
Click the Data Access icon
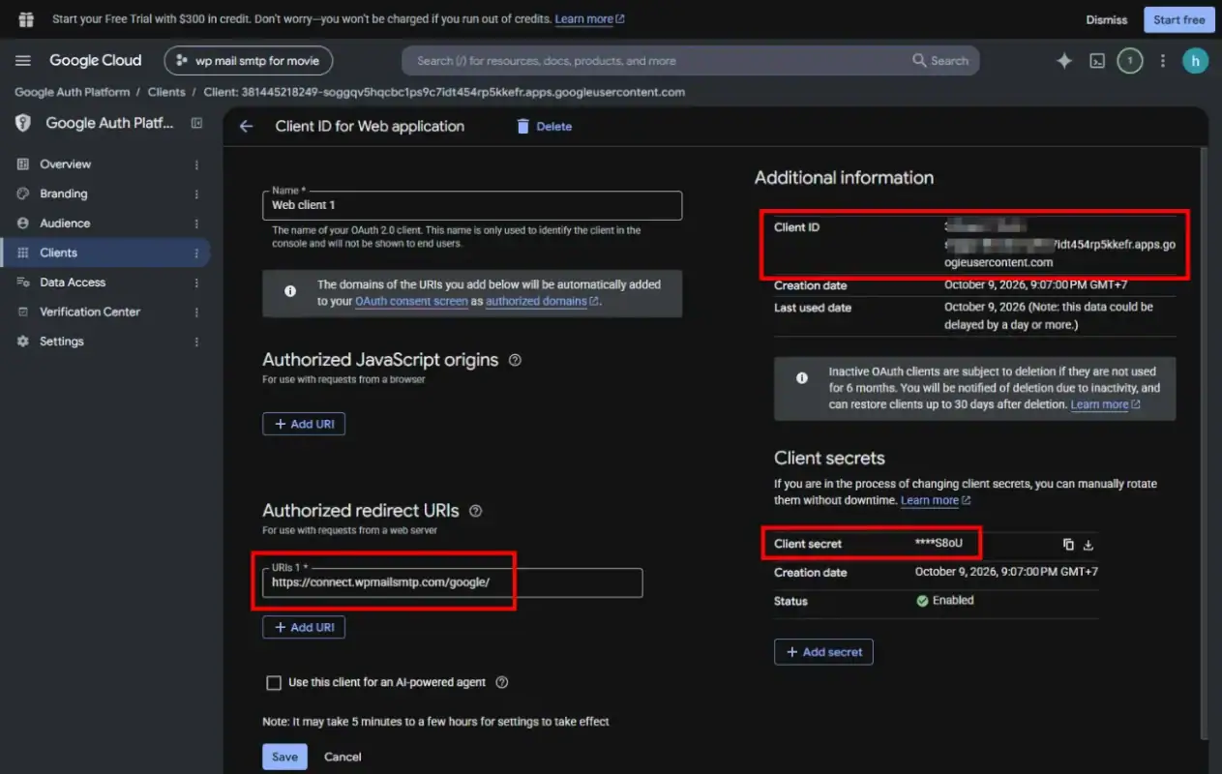23,283
